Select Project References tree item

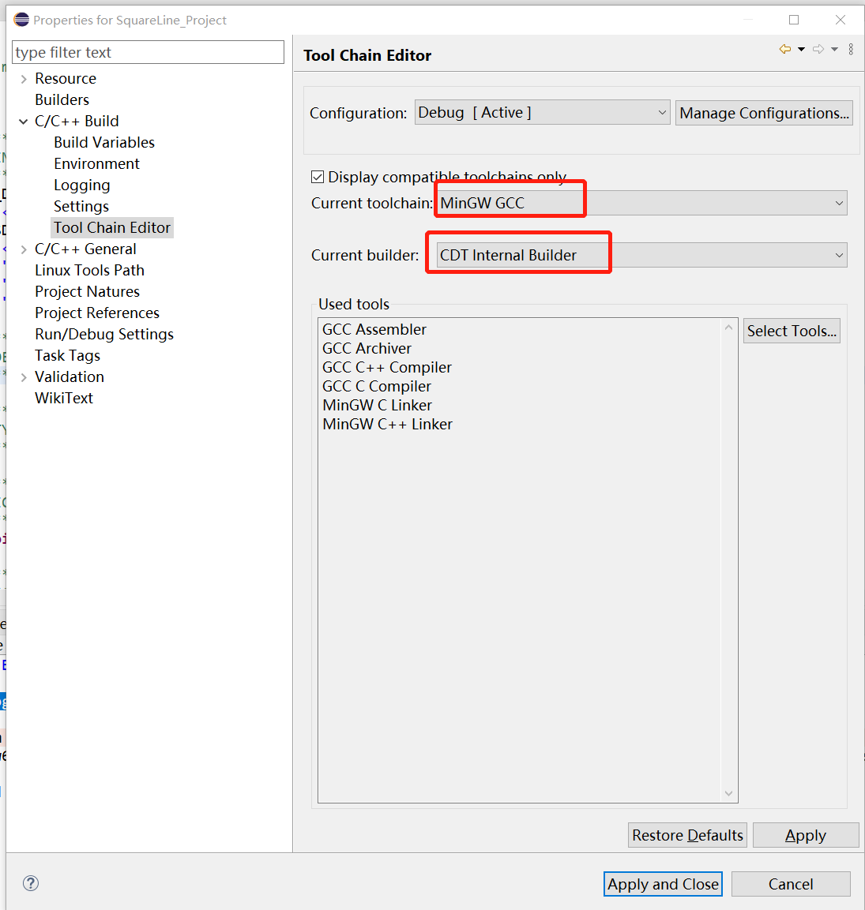(97, 313)
